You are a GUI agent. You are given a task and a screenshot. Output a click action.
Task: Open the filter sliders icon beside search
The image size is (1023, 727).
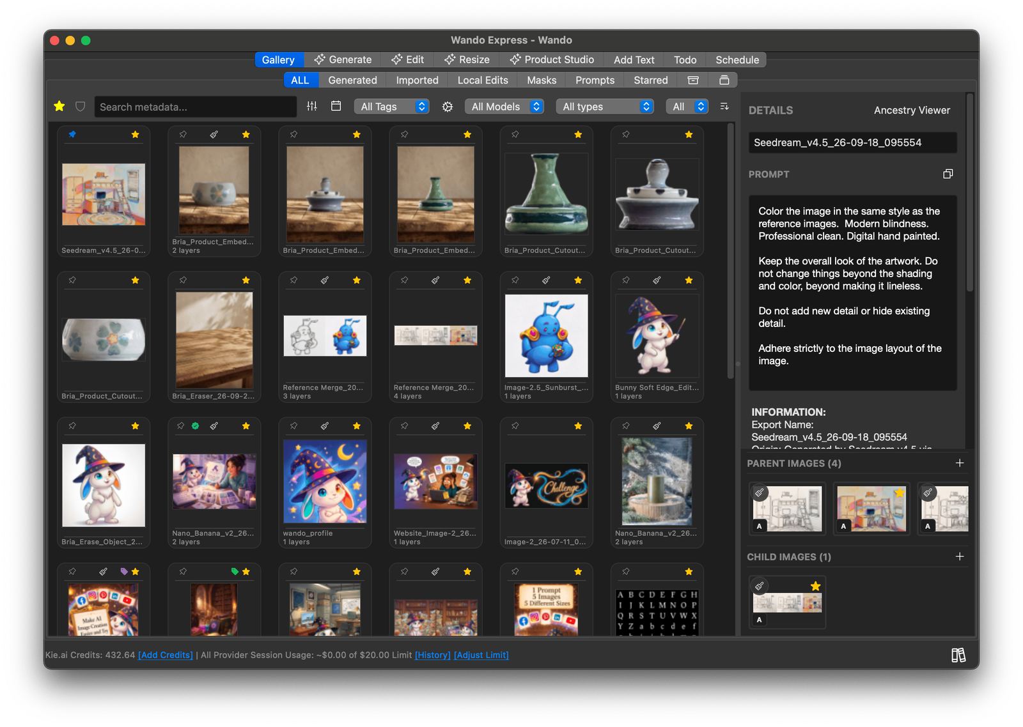[x=312, y=107]
